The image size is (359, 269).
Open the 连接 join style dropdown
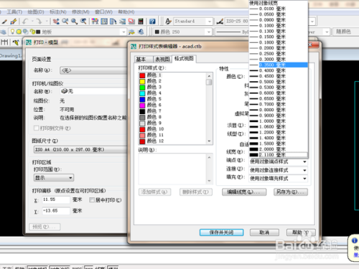pyautogui.click(x=278, y=170)
